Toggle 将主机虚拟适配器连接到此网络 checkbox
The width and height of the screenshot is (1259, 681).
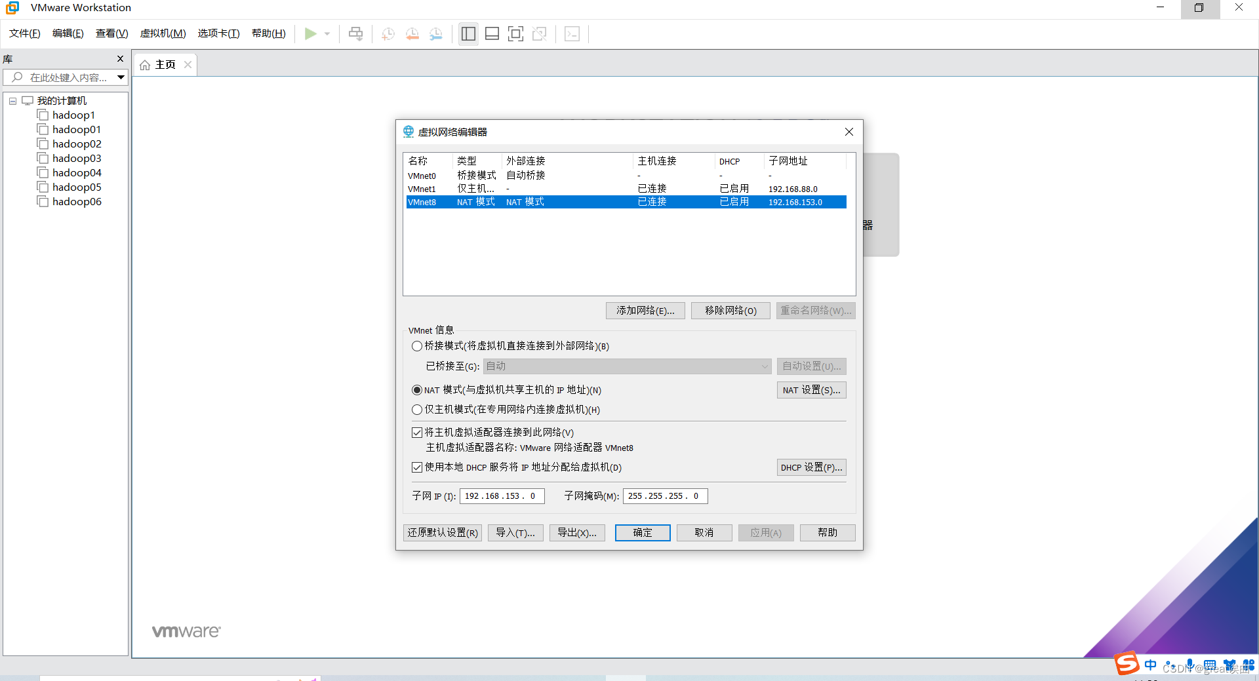click(x=417, y=433)
